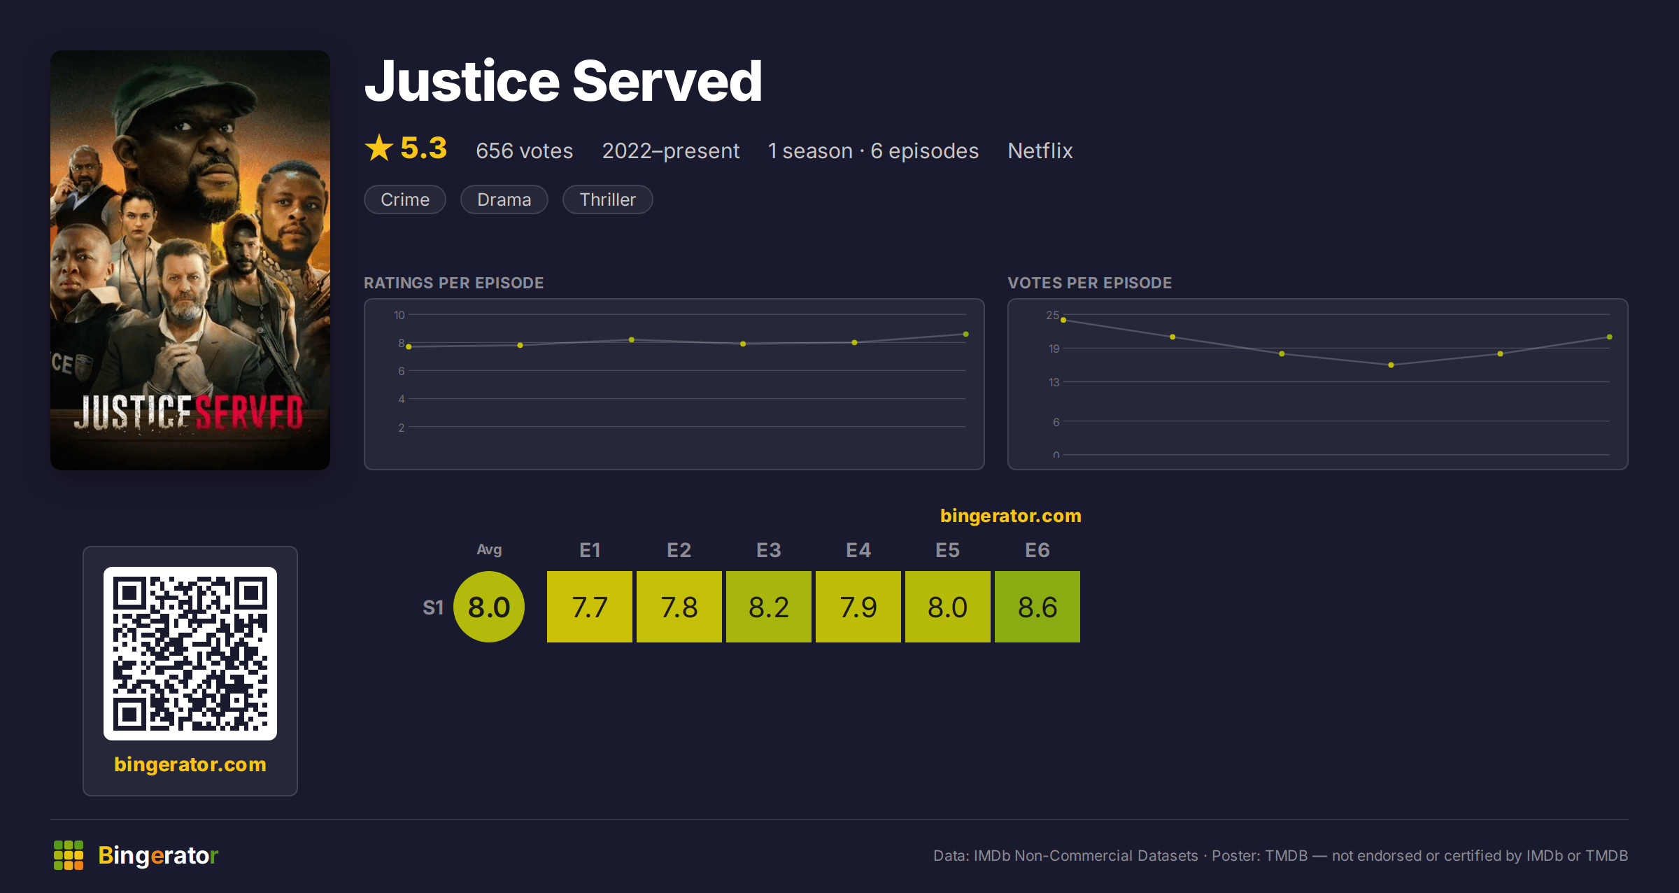Click the Bingerator grid logo icon
The height and width of the screenshot is (893, 1679).
[69, 855]
